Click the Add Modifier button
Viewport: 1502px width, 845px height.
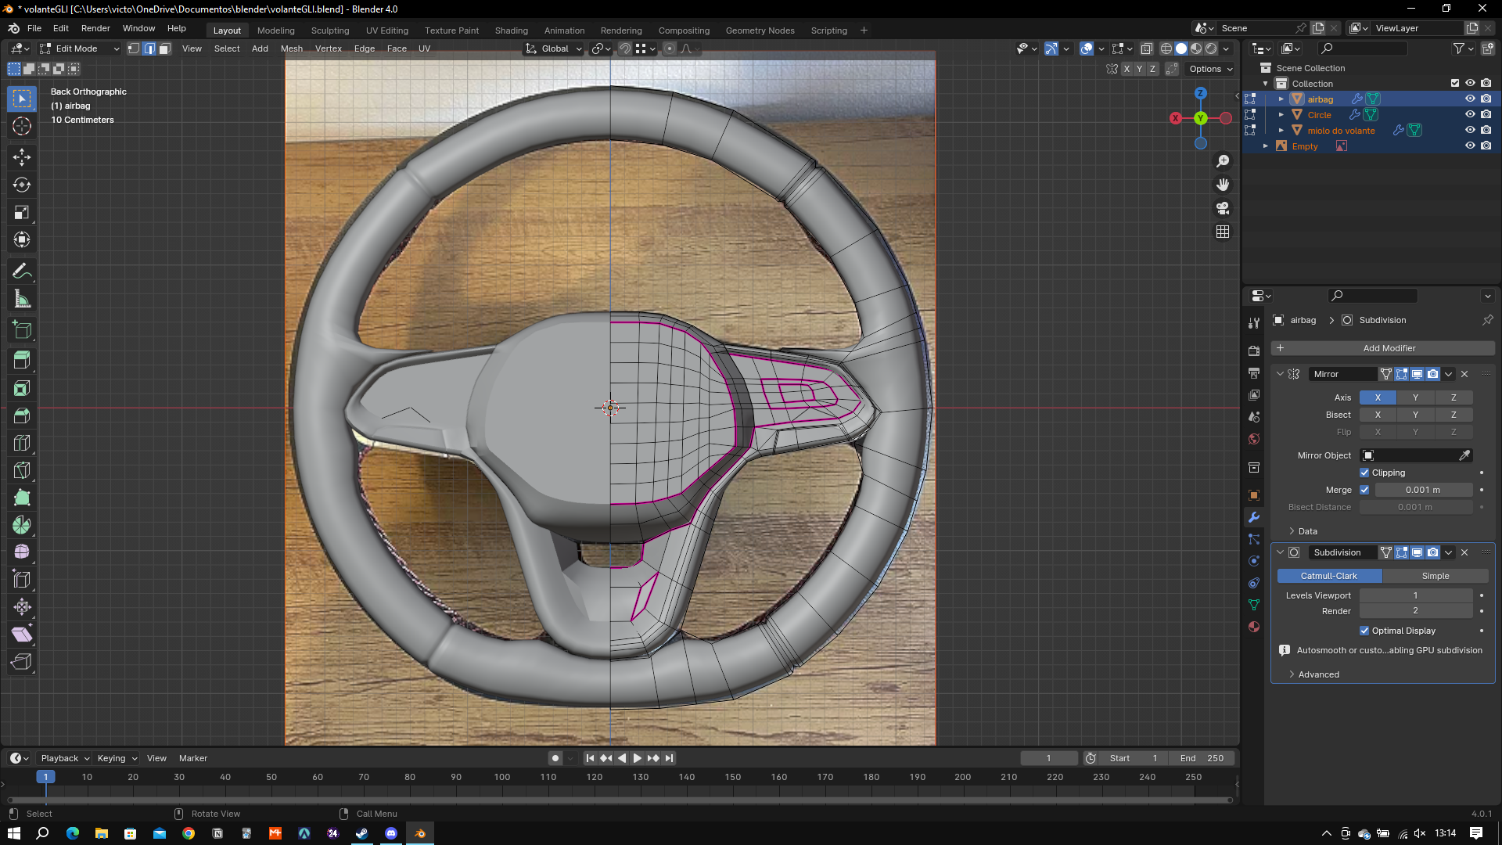1389,348
